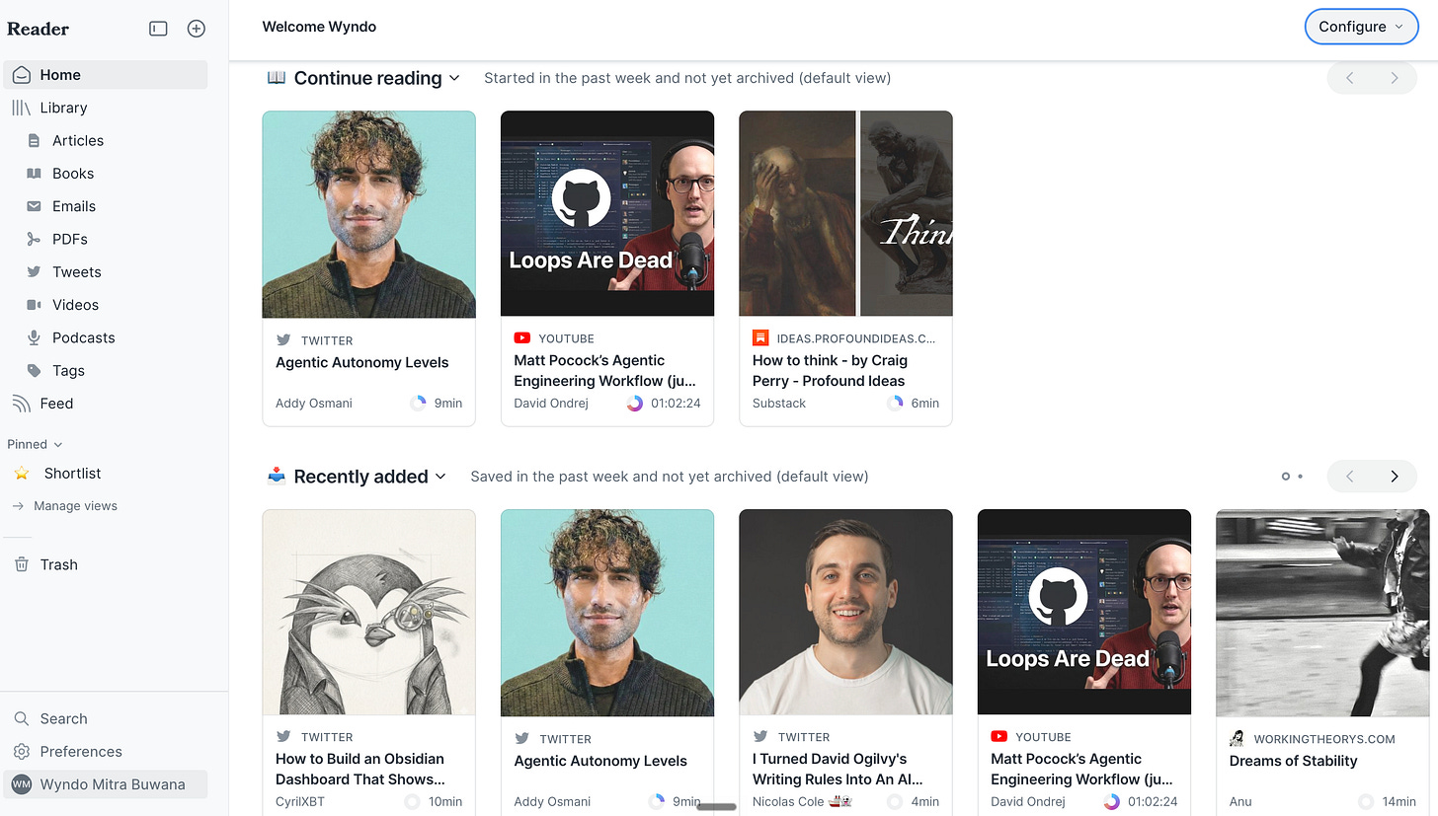Open Loops Are Dead thumbnail in Continue reading
Screen dimensions: 1438x816
tap(607, 213)
